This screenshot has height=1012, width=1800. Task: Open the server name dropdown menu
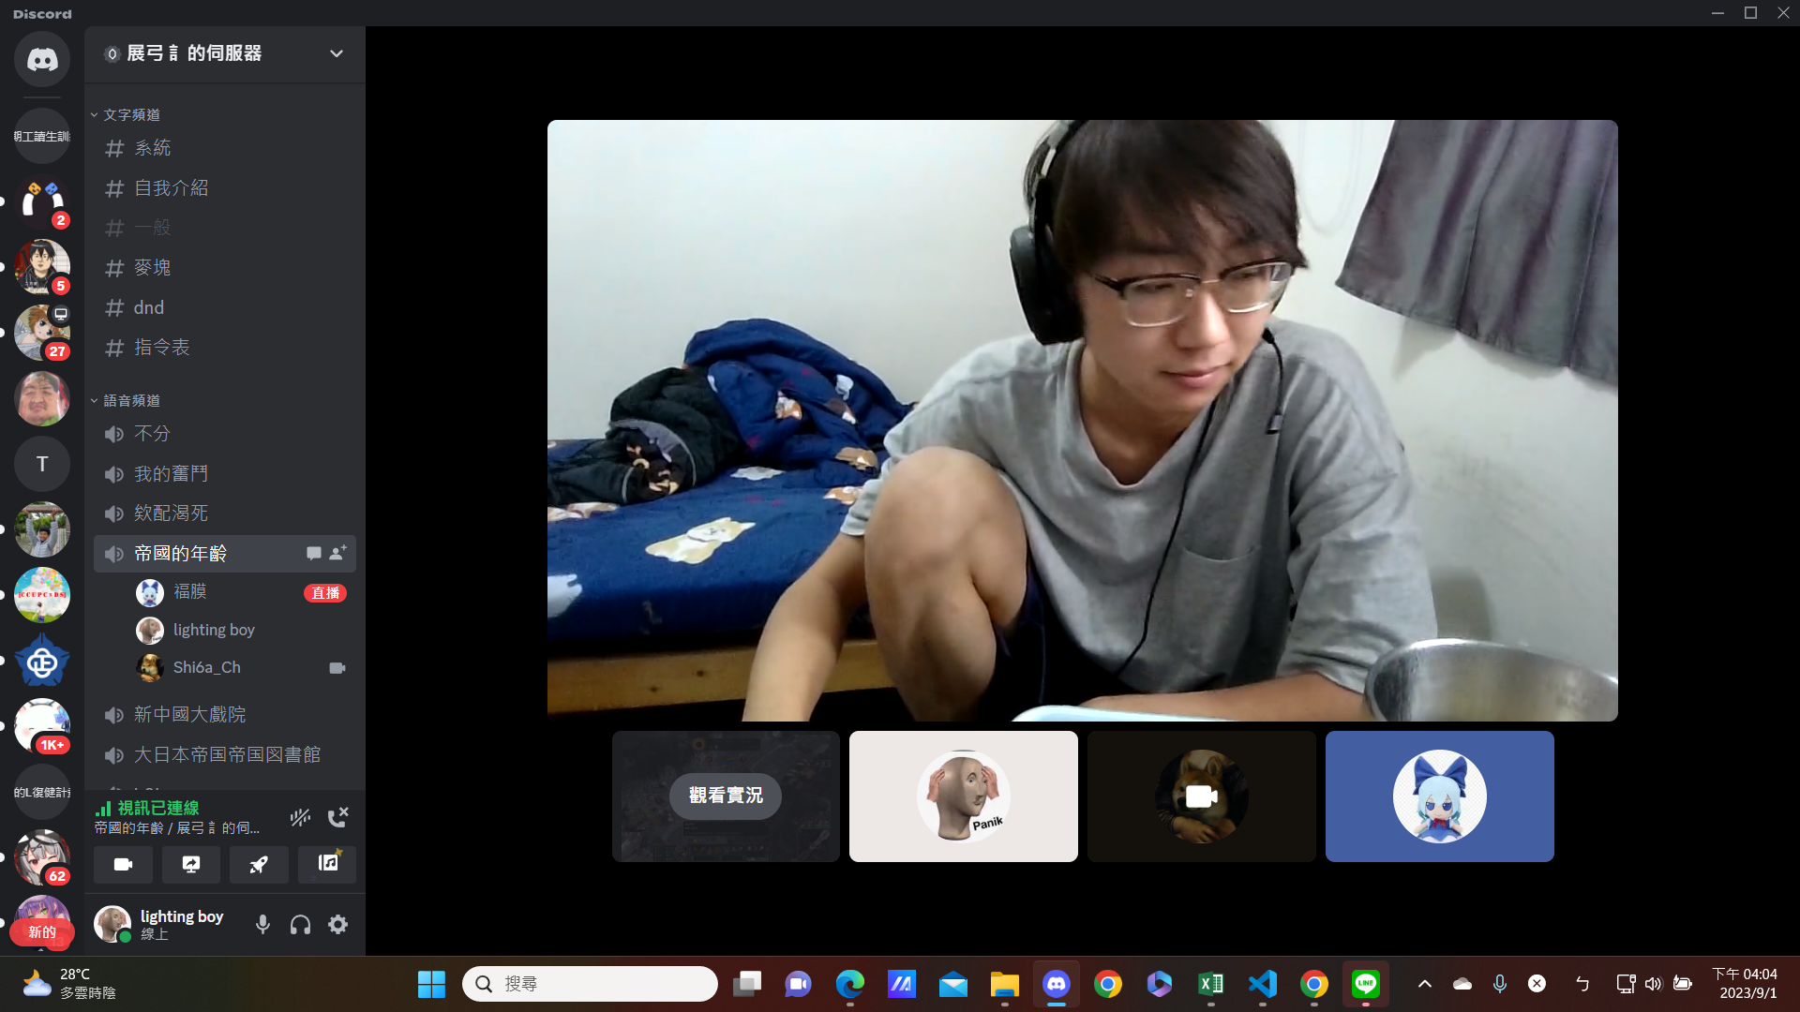[337, 53]
